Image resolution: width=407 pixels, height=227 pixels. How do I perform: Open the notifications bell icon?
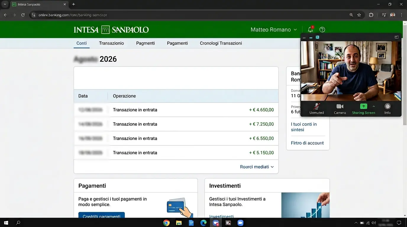pos(310,30)
